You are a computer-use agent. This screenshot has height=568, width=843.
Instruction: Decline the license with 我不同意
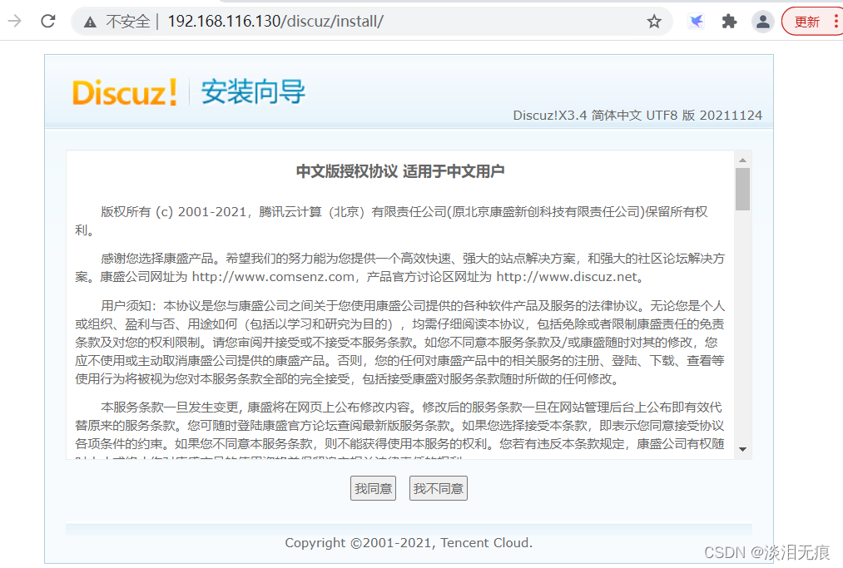pyautogui.click(x=439, y=488)
